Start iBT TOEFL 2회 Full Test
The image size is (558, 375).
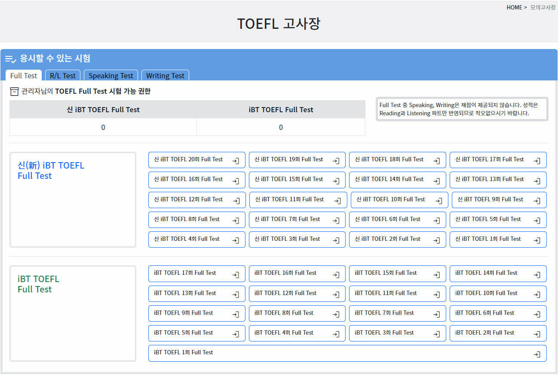pos(498,333)
